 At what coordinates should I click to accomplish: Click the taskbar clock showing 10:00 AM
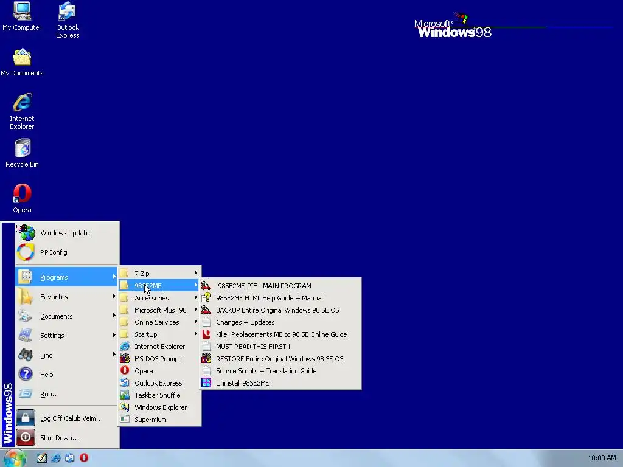[602, 458]
